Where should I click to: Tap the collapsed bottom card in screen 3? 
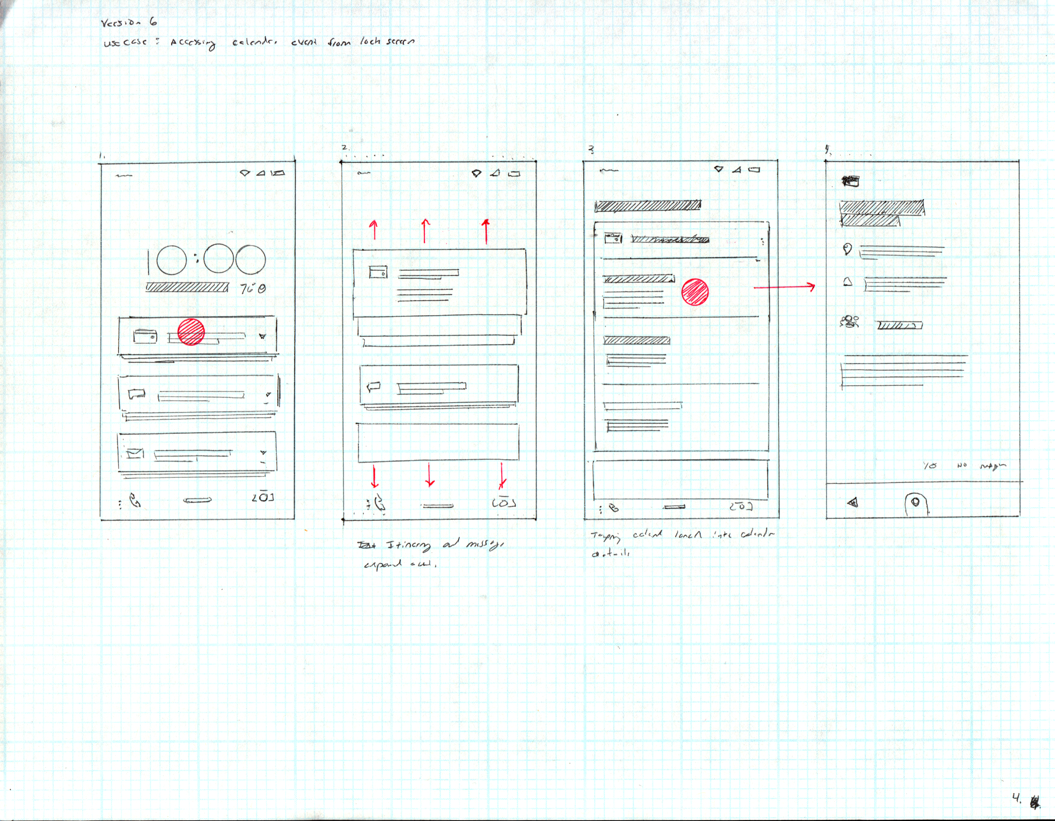(x=680, y=481)
